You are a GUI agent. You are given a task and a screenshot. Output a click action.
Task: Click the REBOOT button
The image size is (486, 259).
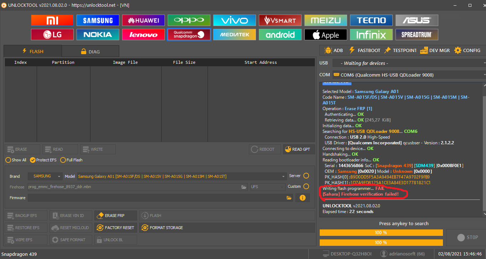(x=265, y=149)
